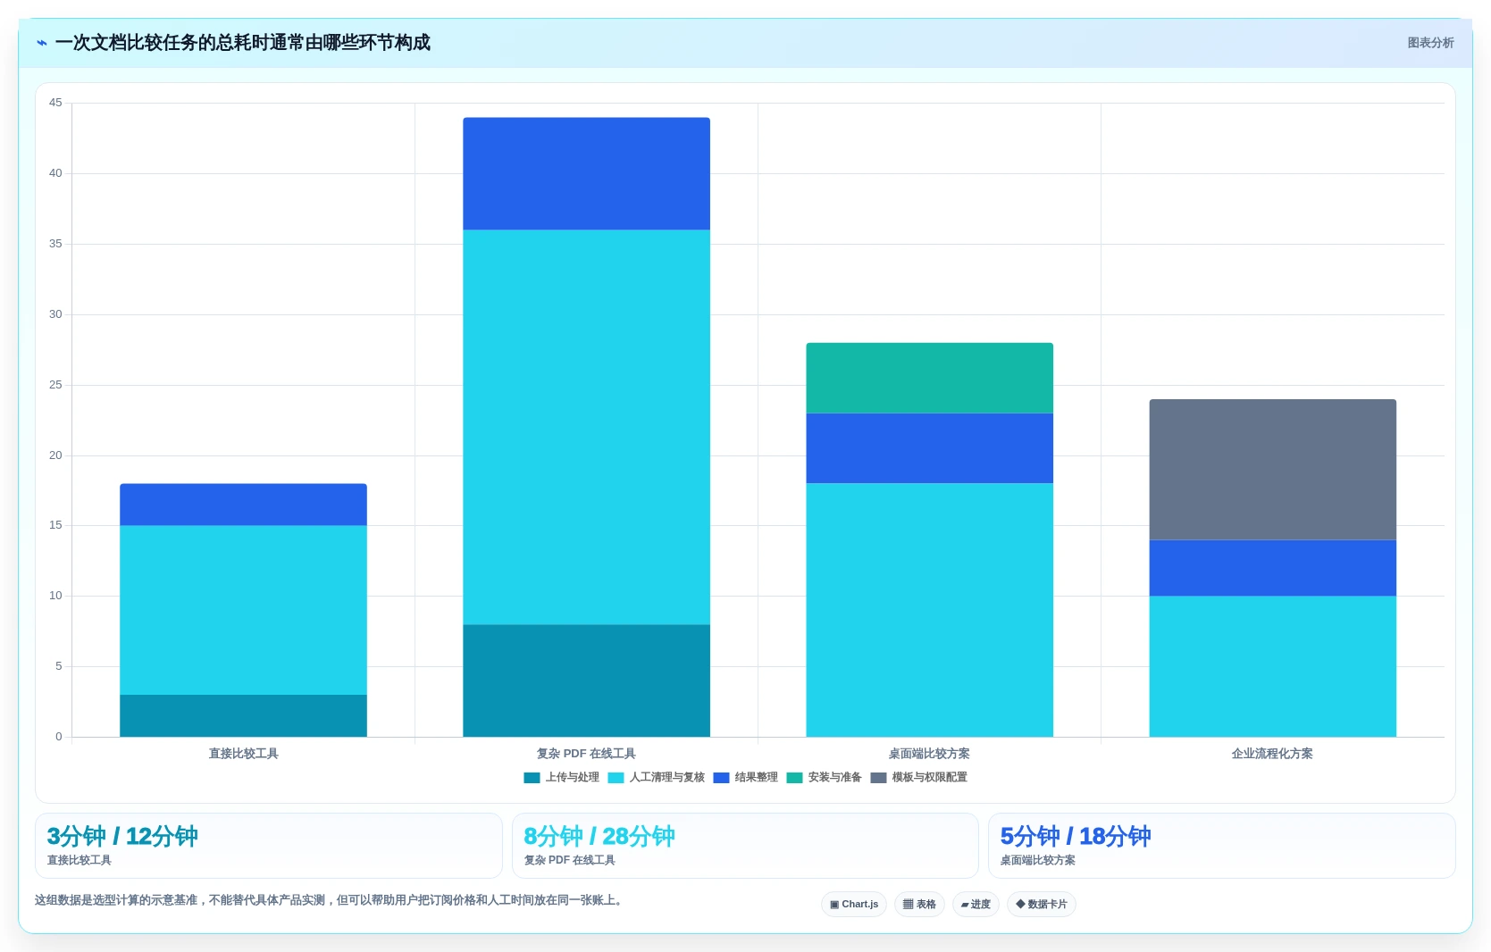
Task: Click the square icon in the Chart.js chip
Action: [x=834, y=905]
